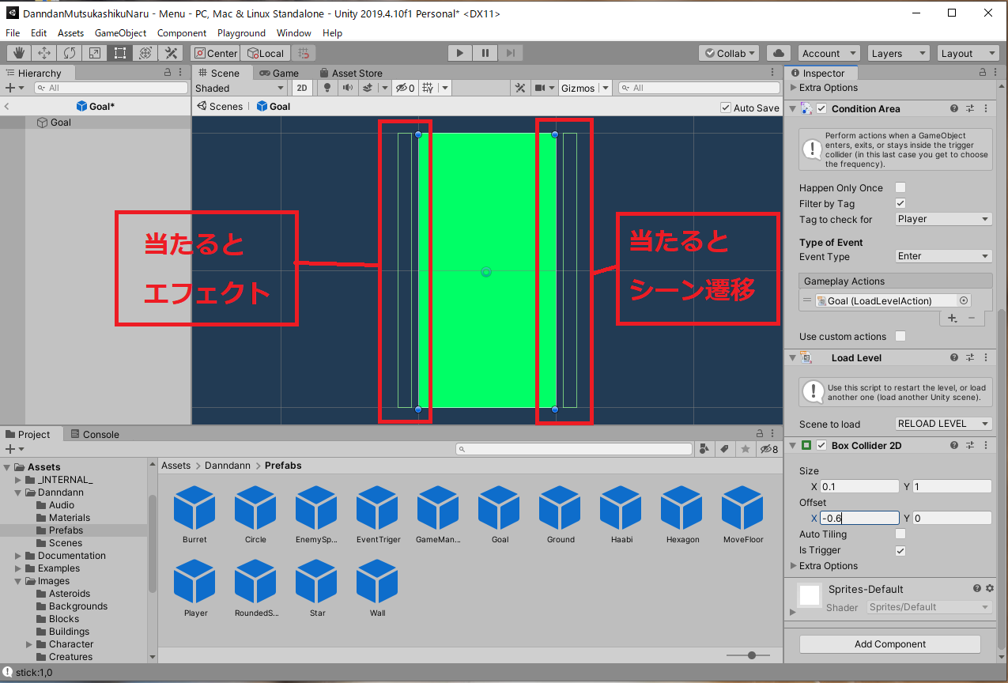1008x683 pixels.
Task: Open the cloud services button
Action: (779, 53)
